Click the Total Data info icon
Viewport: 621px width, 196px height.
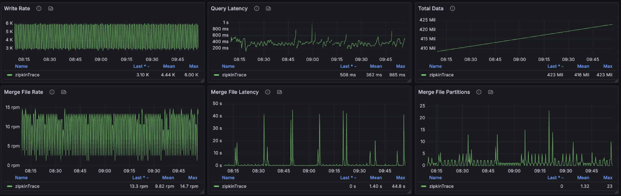click(452, 9)
